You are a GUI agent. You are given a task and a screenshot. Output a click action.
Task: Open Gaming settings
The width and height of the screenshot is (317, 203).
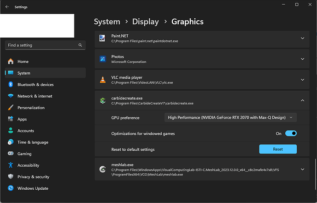(45, 154)
